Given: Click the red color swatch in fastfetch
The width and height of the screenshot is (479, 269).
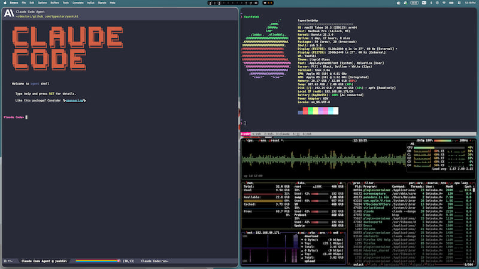Looking at the screenshot, I should [305, 111].
